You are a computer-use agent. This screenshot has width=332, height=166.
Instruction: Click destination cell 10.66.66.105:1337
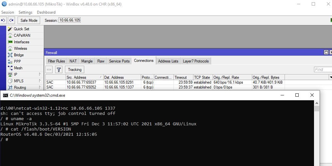coord(119,87)
